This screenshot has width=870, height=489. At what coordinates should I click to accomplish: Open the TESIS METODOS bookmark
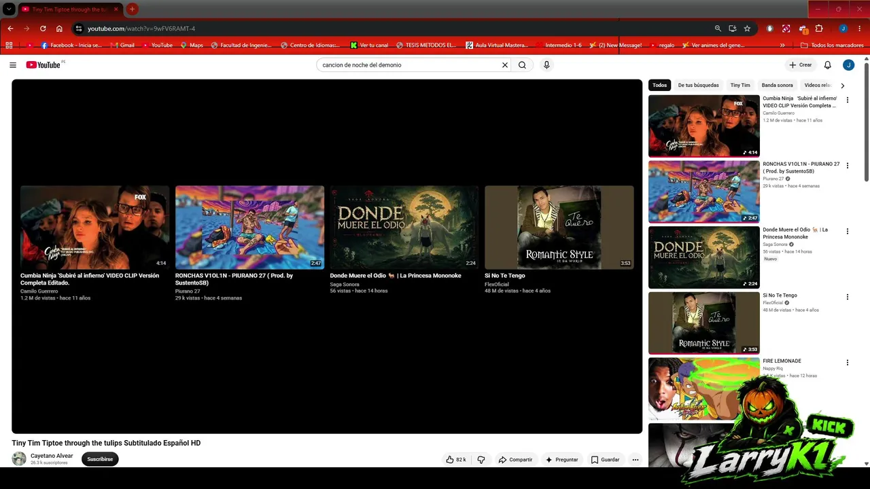(426, 46)
